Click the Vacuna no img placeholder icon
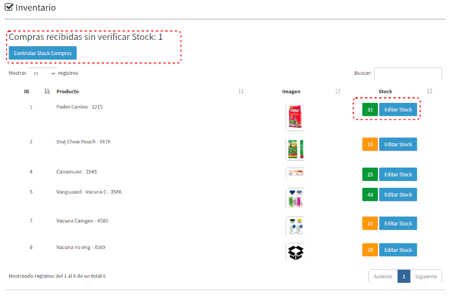Screen dimensions: 450x298 pyautogui.click(x=295, y=253)
